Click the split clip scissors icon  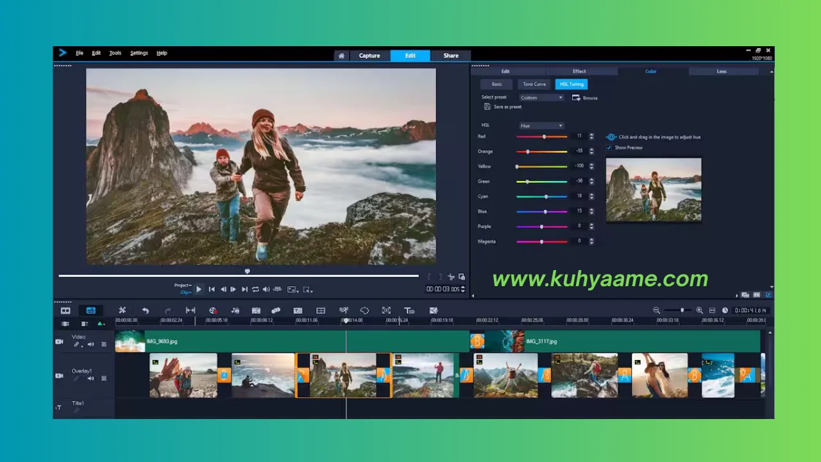(452, 277)
